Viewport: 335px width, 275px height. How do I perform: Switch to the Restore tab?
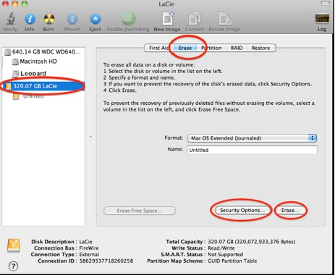click(261, 48)
